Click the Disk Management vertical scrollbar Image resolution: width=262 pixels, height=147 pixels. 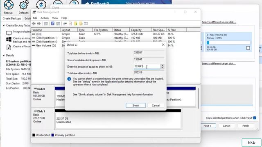tap(199, 98)
